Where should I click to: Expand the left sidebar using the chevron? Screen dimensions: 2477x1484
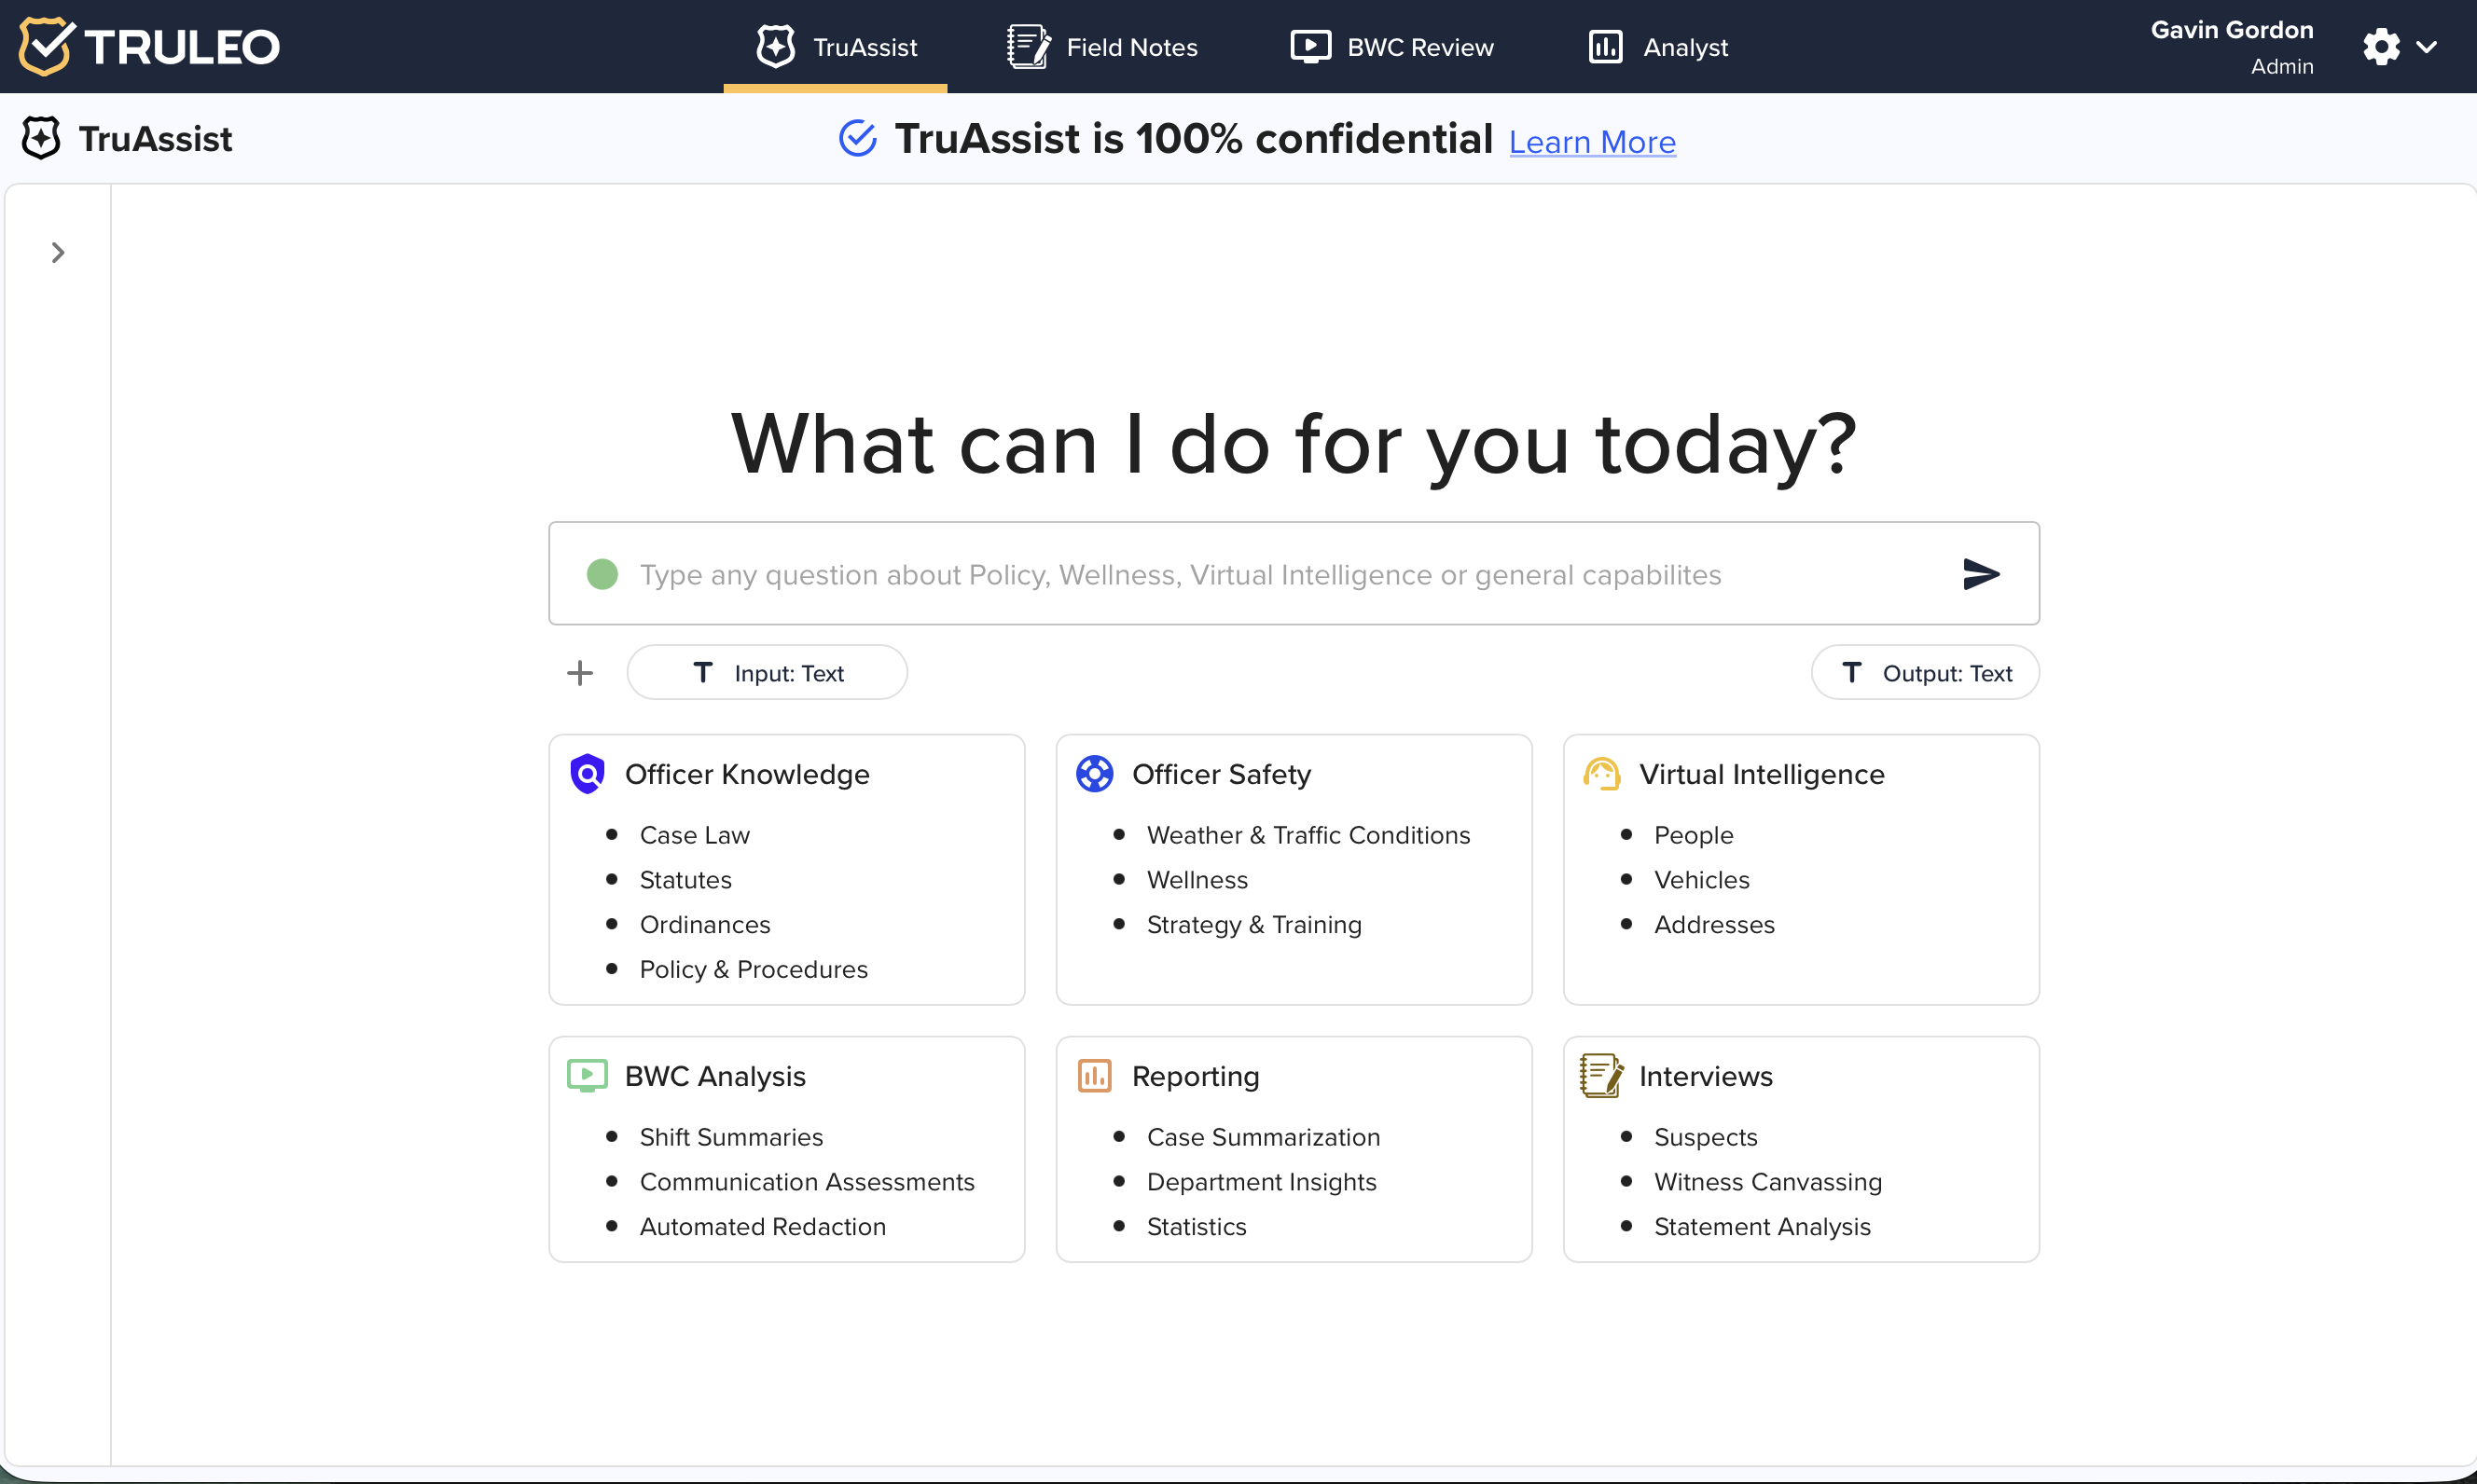click(58, 253)
